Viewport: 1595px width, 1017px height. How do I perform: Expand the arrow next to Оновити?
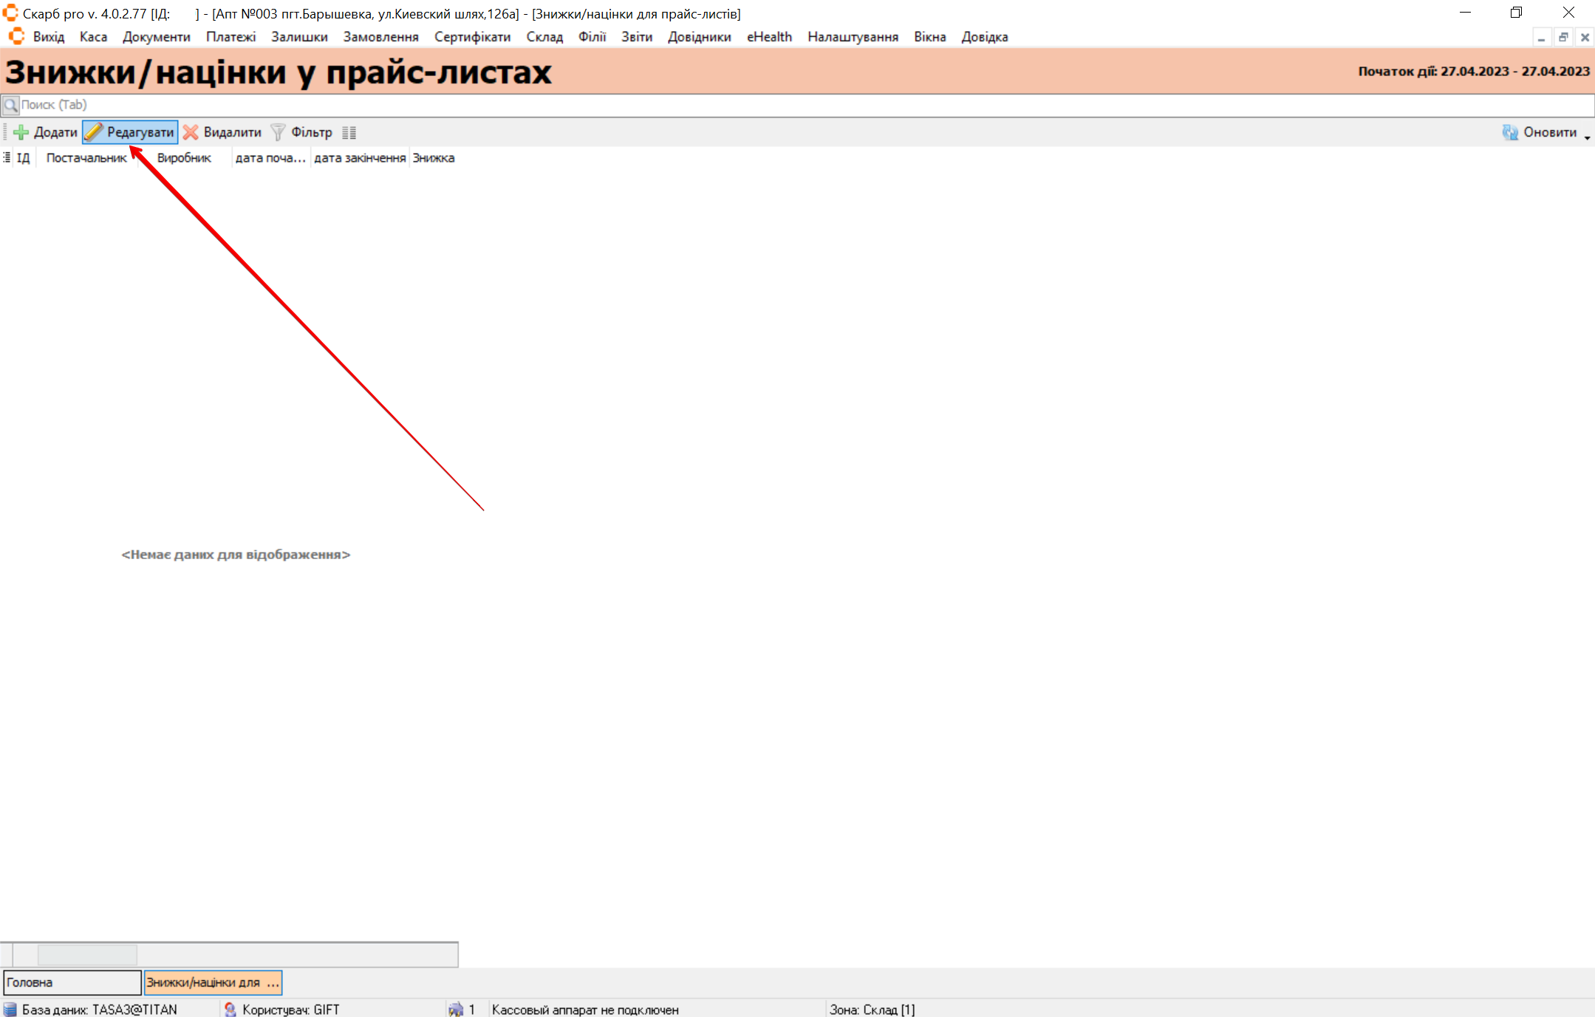[1587, 137]
